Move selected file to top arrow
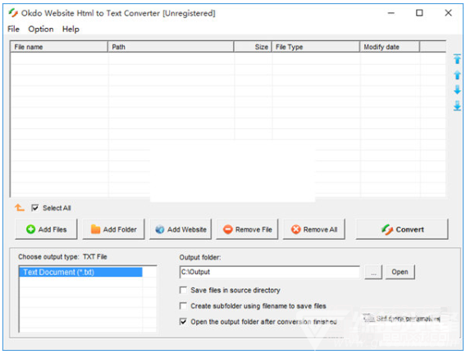Viewport: 466px width, 354px height. click(457, 59)
